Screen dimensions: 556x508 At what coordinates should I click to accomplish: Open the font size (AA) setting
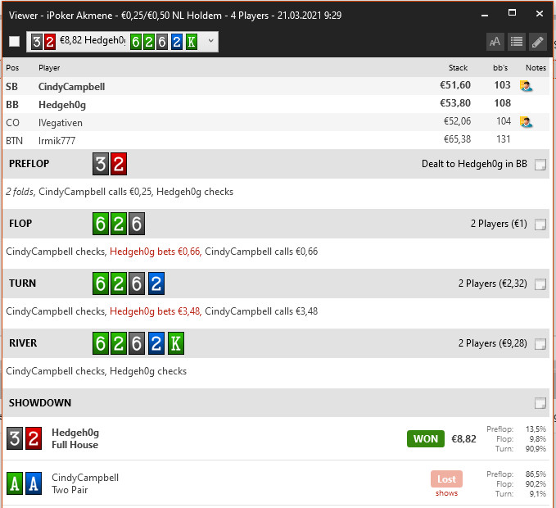[495, 42]
